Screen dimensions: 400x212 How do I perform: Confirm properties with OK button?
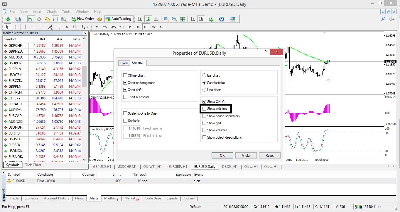[222, 156]
